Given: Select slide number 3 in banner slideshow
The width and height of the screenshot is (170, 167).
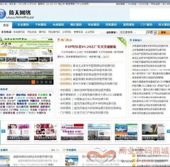Looking at the screenshot, I should point(42,82).
